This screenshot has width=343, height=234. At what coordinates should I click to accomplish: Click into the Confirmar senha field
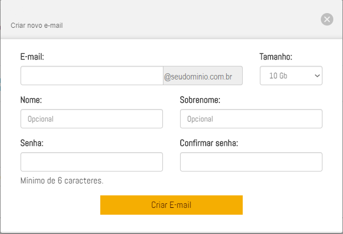click(251, 162)
